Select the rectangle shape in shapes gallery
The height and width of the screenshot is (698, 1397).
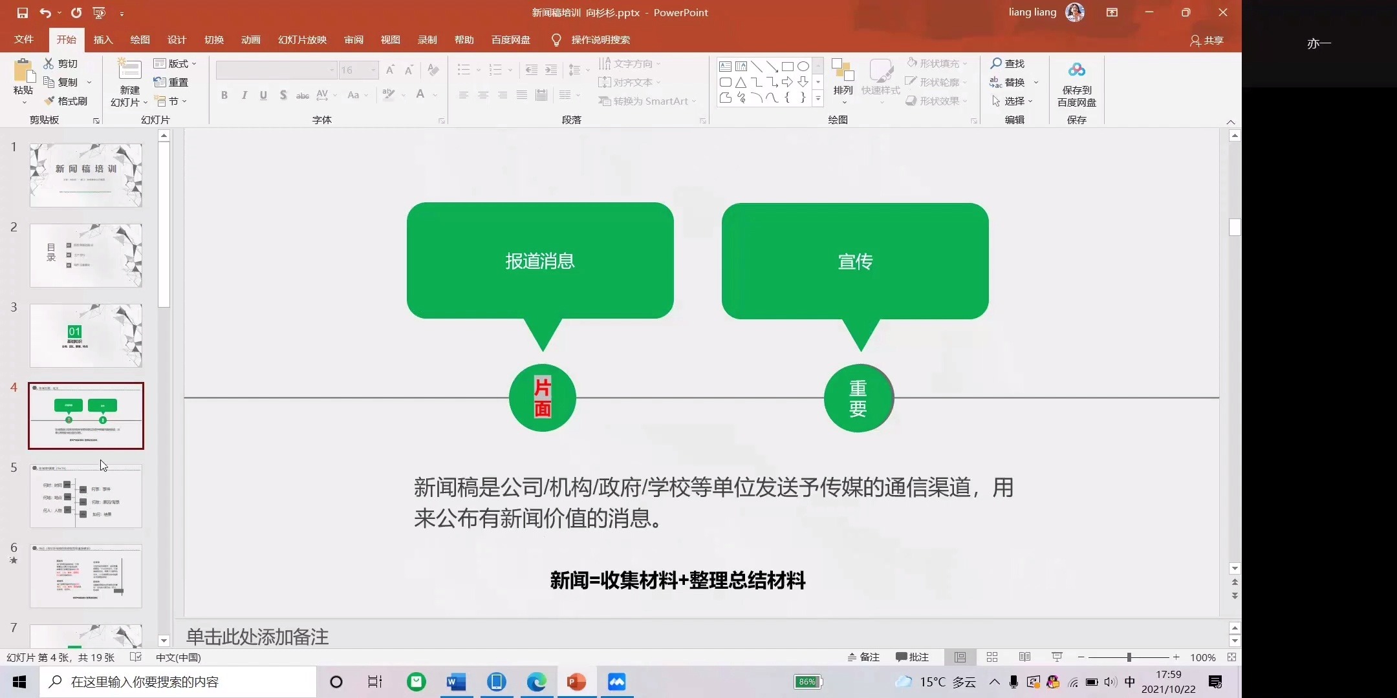tap(787, 66)
